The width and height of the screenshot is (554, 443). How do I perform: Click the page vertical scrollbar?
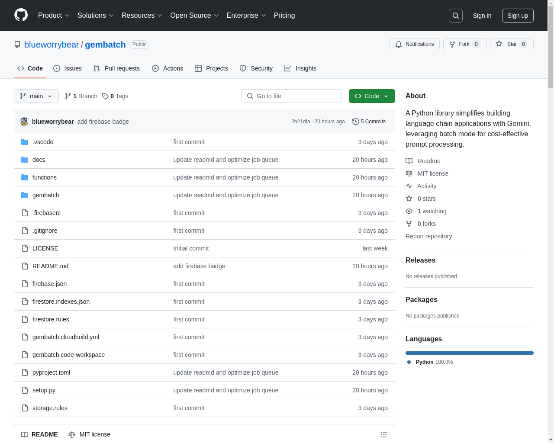[551, 48]
